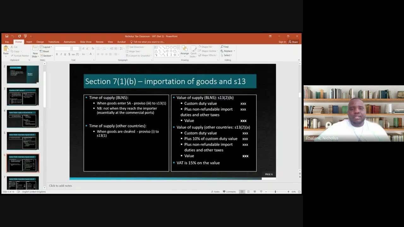This screenshot has height=227, width=404.
Task: Select slide 5 thumbnail
Action: tap(23, 141)
